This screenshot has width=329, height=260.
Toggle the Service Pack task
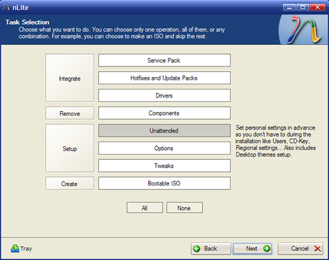164,61
